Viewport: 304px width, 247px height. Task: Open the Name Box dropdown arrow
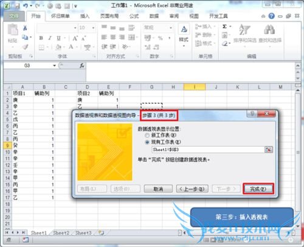[x=54, y=66]
